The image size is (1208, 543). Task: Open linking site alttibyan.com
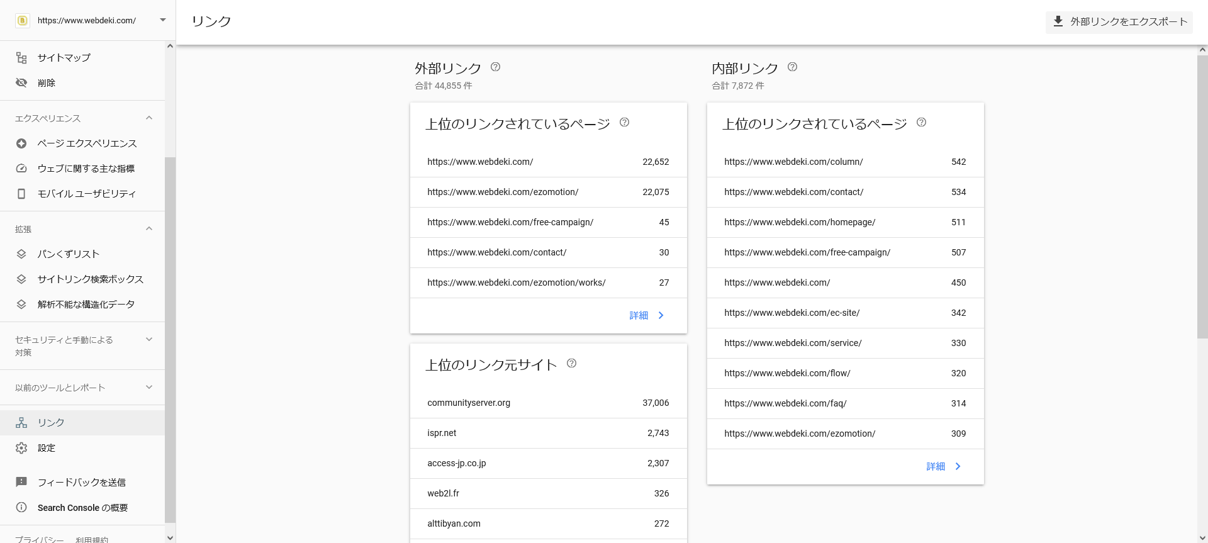549,523
